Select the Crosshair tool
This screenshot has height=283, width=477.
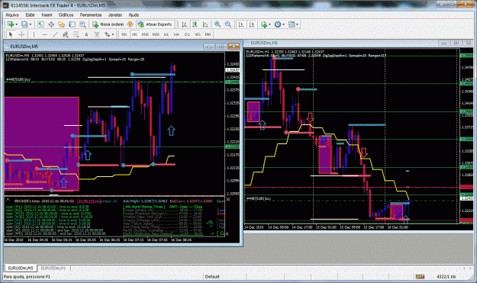[x=21, y=34]
